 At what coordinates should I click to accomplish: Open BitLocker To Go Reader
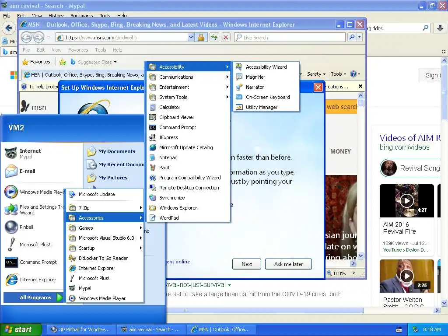pos(105,258)
